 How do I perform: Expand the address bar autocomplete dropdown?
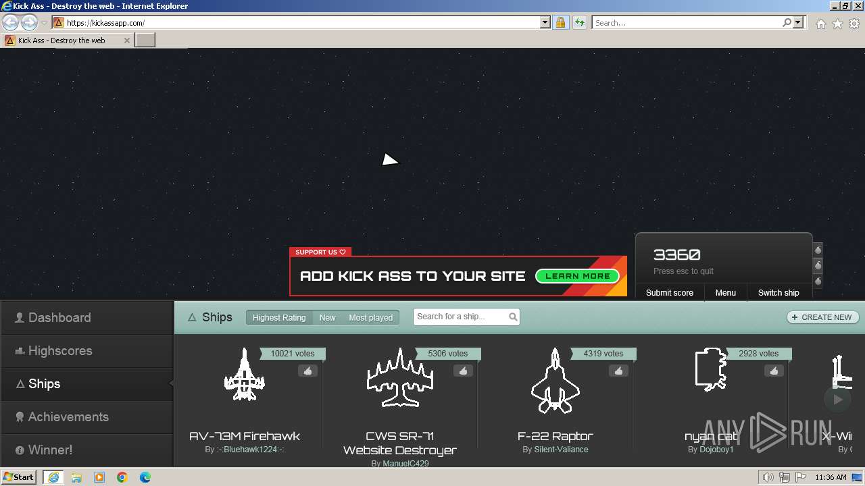coord(545,22)
